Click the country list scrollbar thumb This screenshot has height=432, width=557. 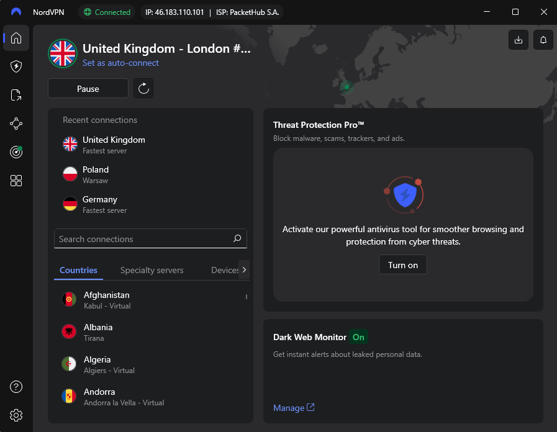pyautogui.click(x=246, y=297)
